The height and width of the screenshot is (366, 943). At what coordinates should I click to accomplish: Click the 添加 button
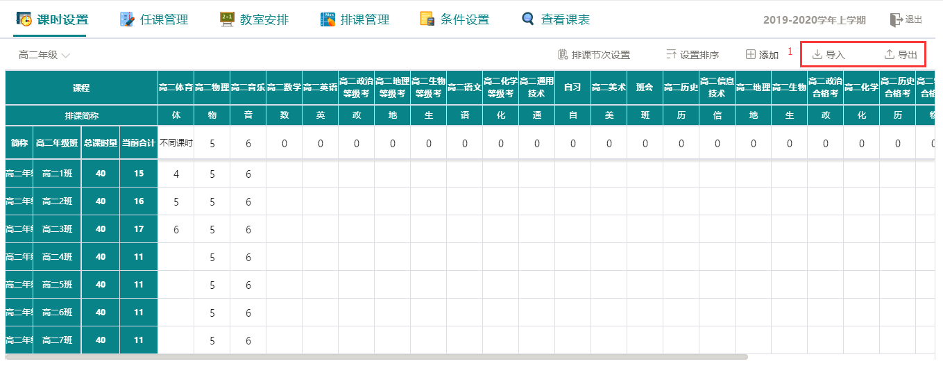pos(762,54)
